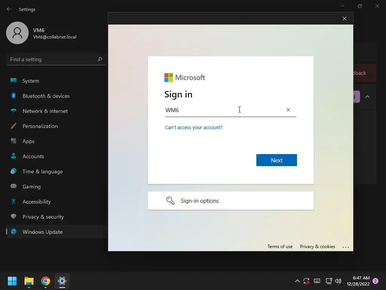The image size is (386, 290).
Task: Show hidden tray icons chevron
Action: (x=297, y=281)
